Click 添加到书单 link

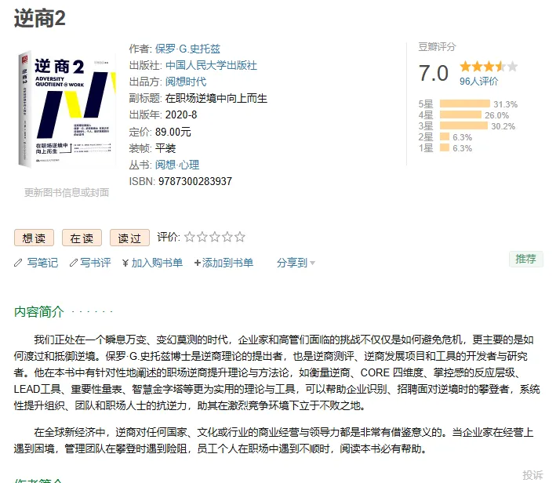coord(227,263)
